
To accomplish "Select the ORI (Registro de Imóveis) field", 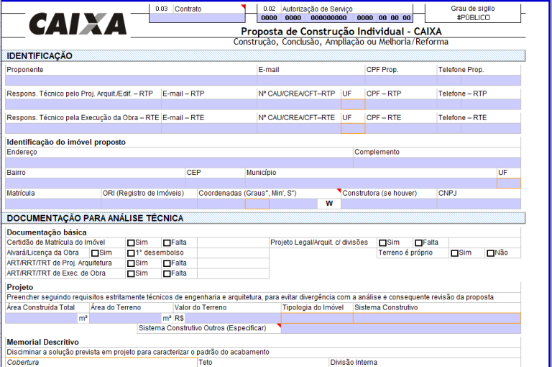I will tap(149, 204).
